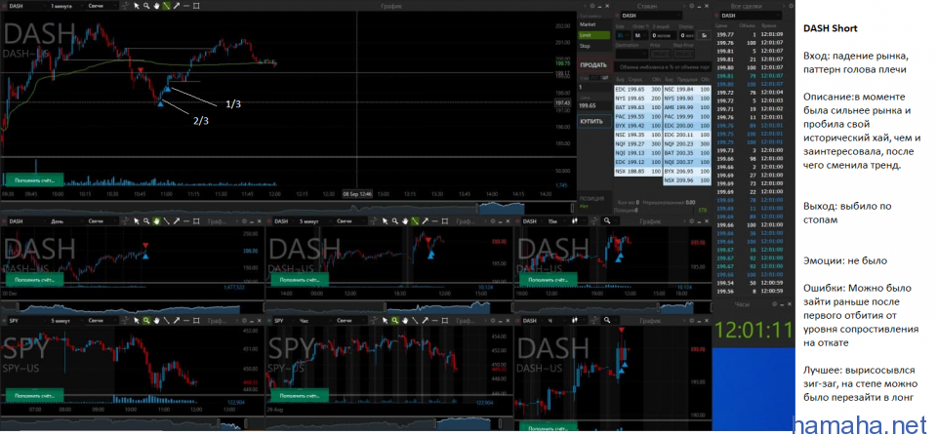Click Пополнить счёт in the SPY 5 минут chart

tap(33, 395)
